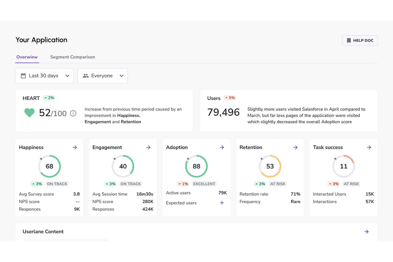The height and width of the screenshot is (262, 393).
Task: Click the HEART 2% increase badge
Action: click(49, 98)
